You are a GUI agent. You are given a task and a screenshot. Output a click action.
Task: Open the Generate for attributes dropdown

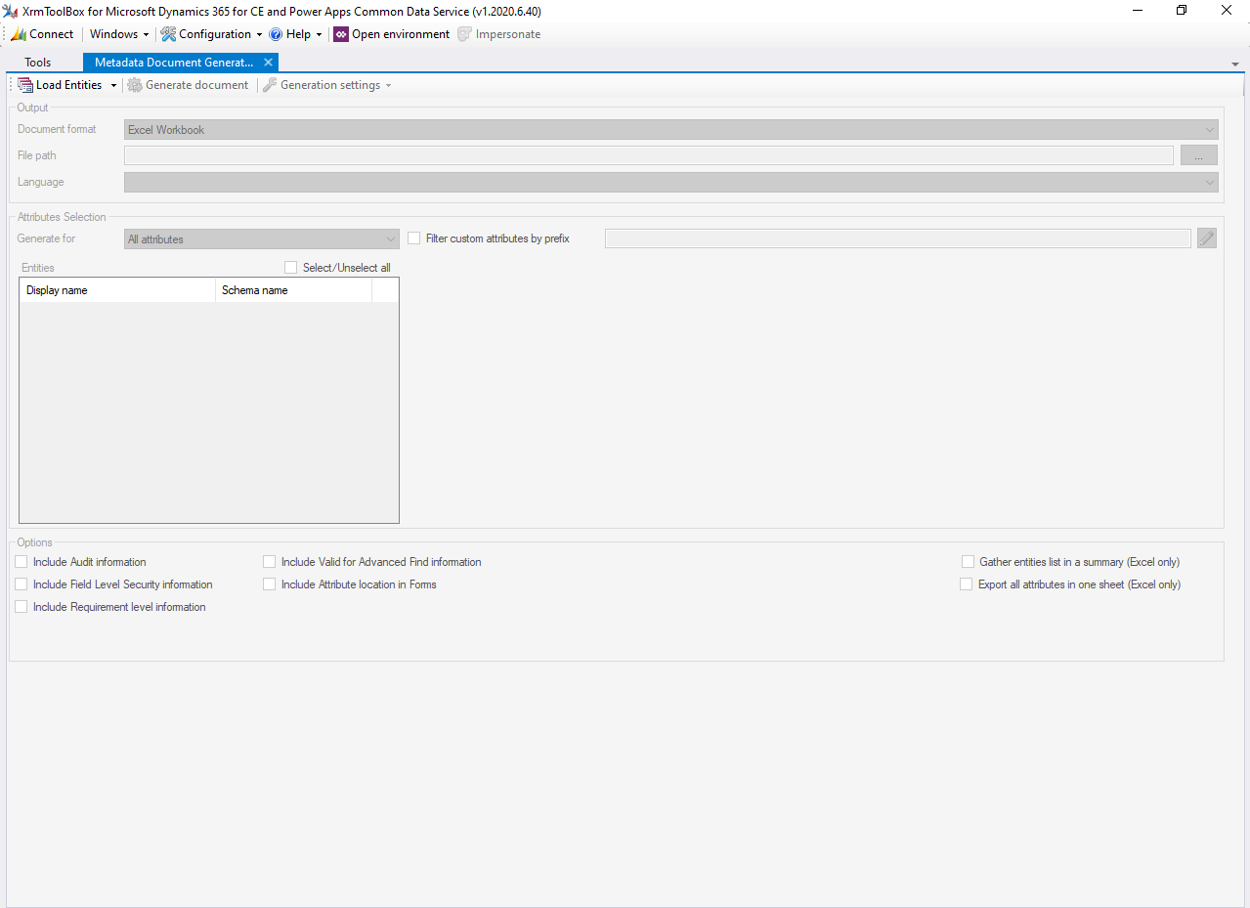(390, 239)
